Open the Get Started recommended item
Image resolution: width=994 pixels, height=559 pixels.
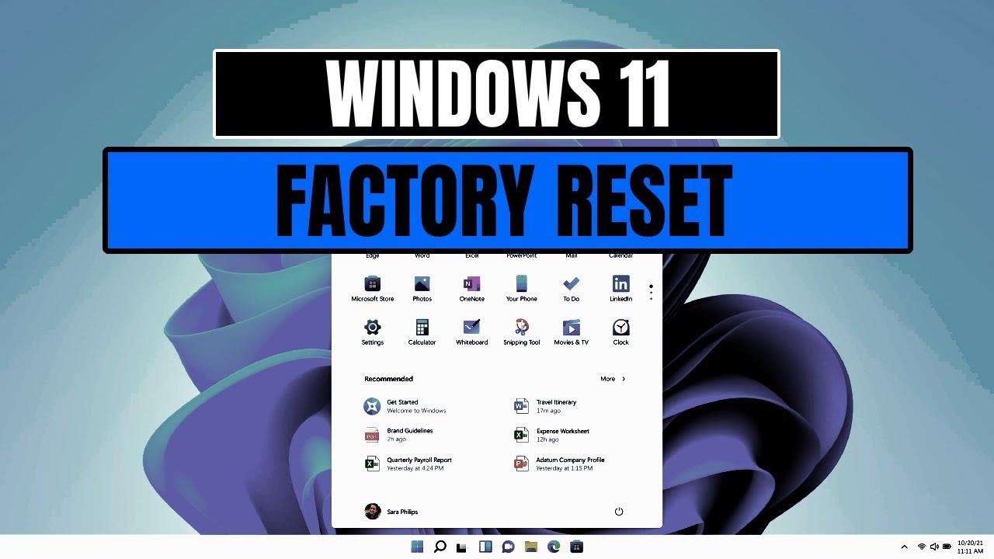(x=405, y=406)
